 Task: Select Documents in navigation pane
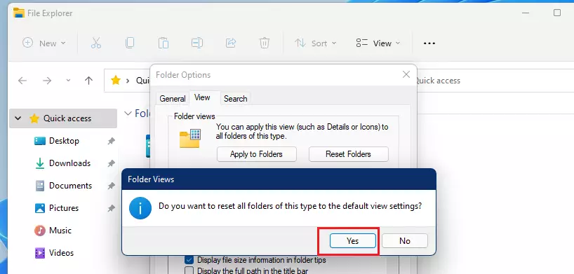(x=70, y=186)
